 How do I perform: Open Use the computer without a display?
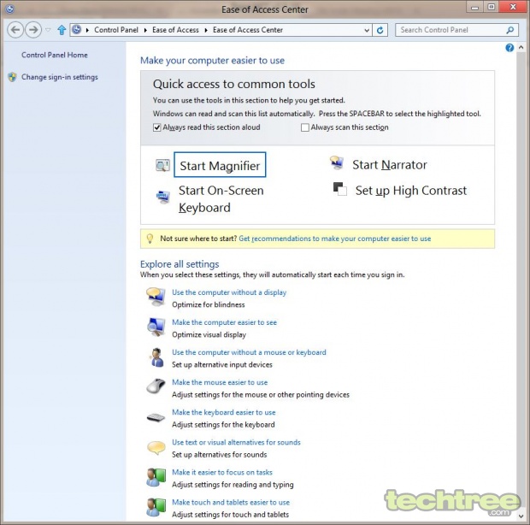pos(229,292)
